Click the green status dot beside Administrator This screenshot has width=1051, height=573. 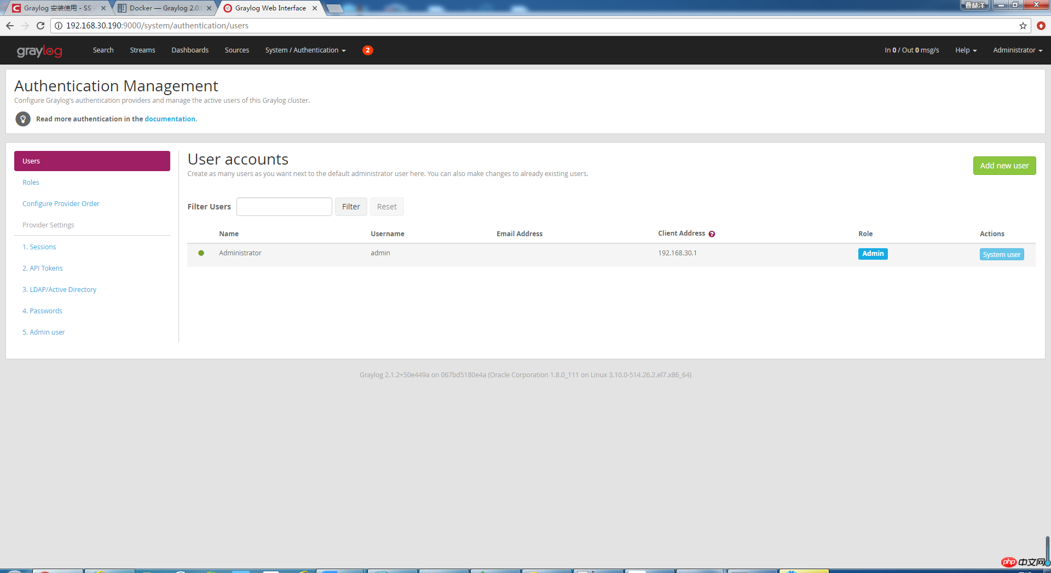click(201, 253)
